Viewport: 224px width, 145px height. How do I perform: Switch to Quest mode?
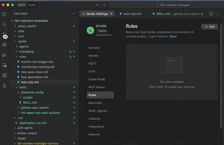32,5
